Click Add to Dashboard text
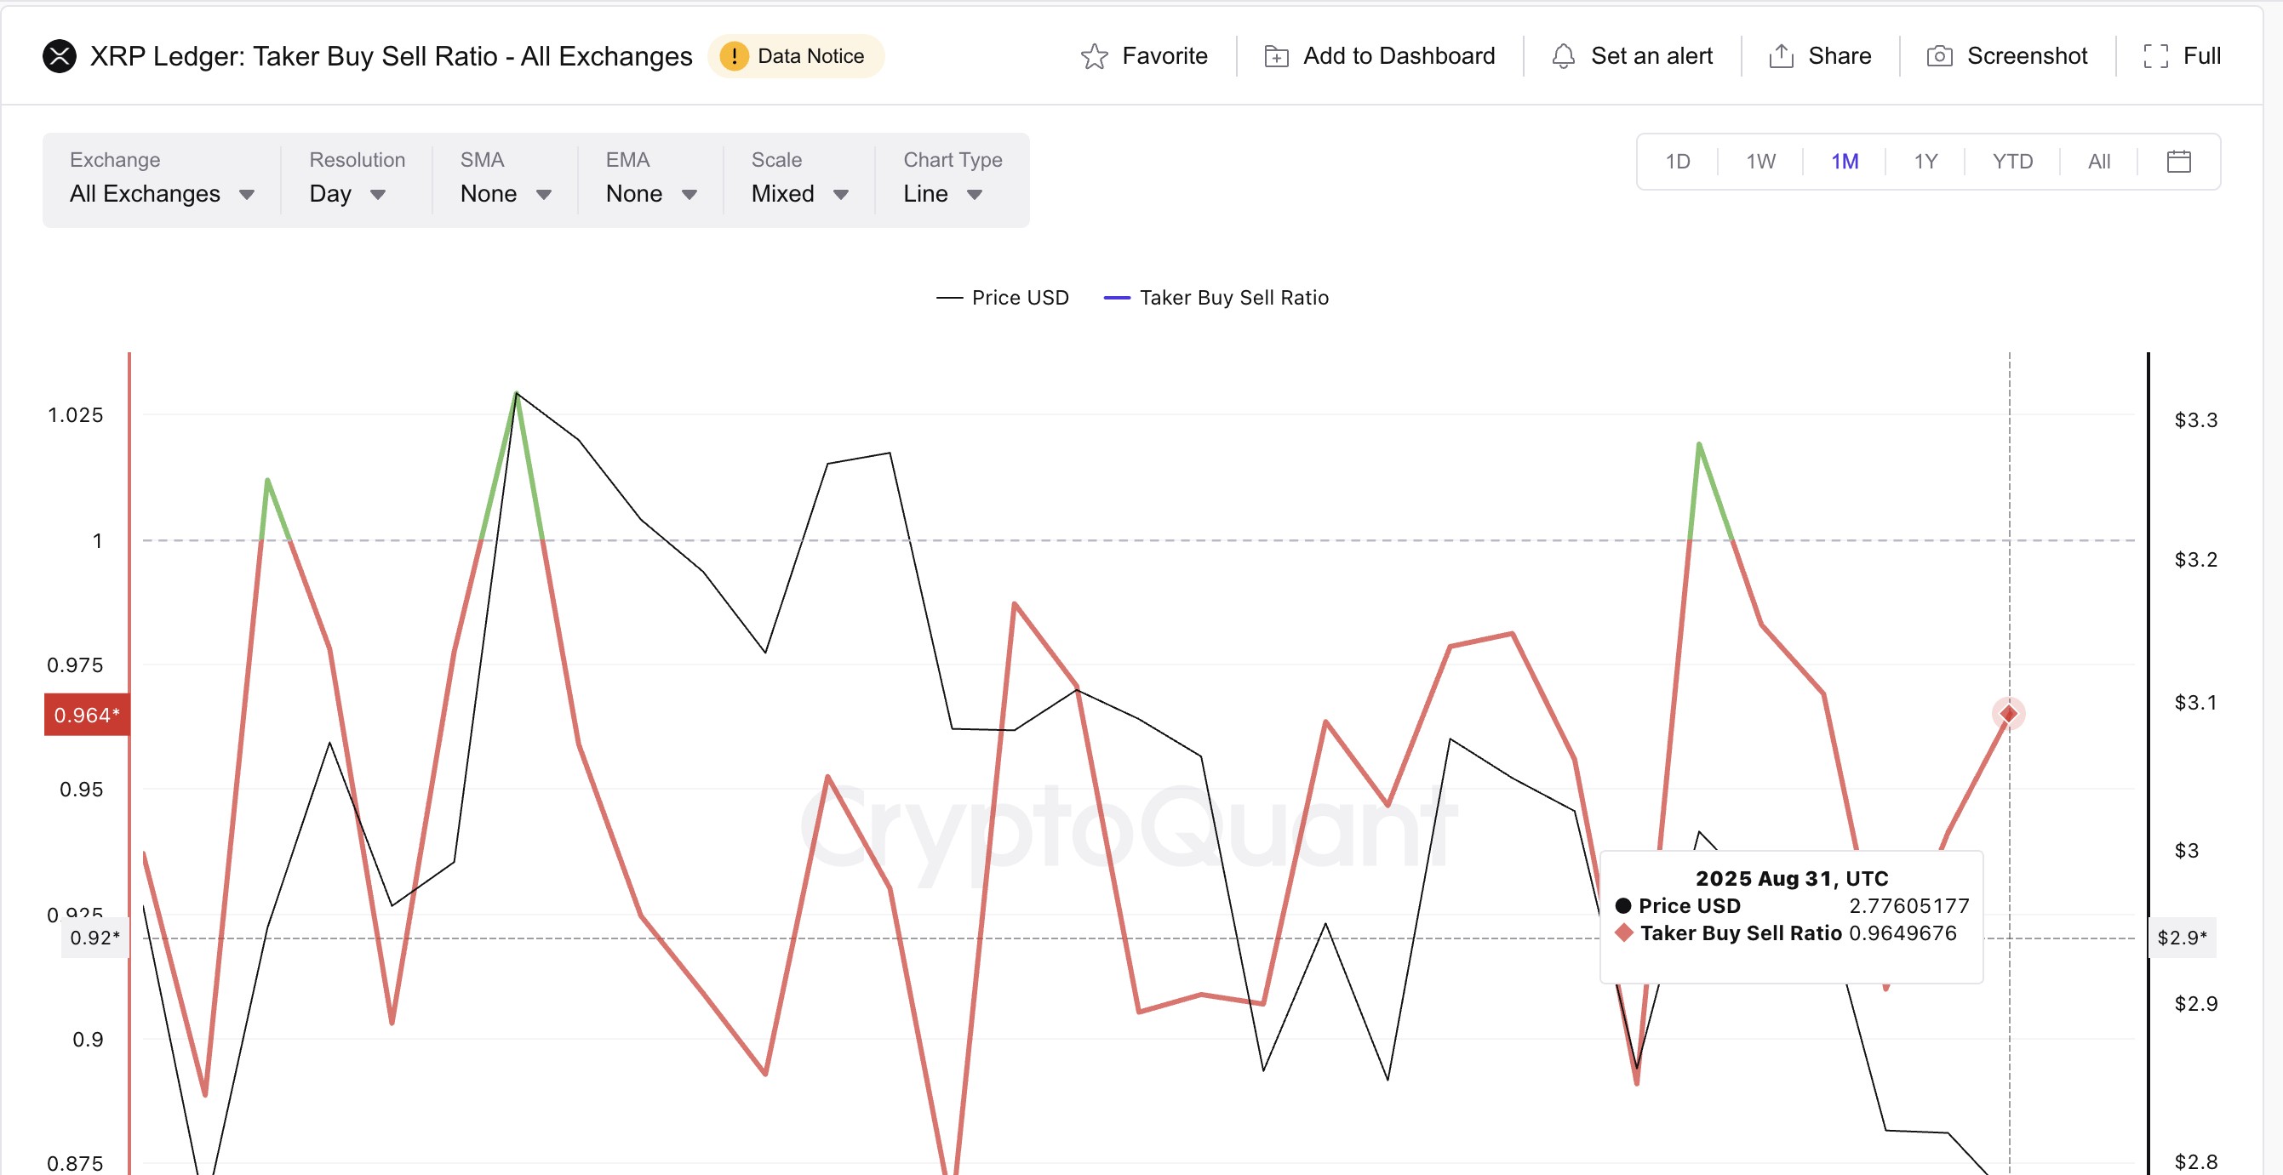Viewport: 2283px width, 1175px height. click(1399, 56)
